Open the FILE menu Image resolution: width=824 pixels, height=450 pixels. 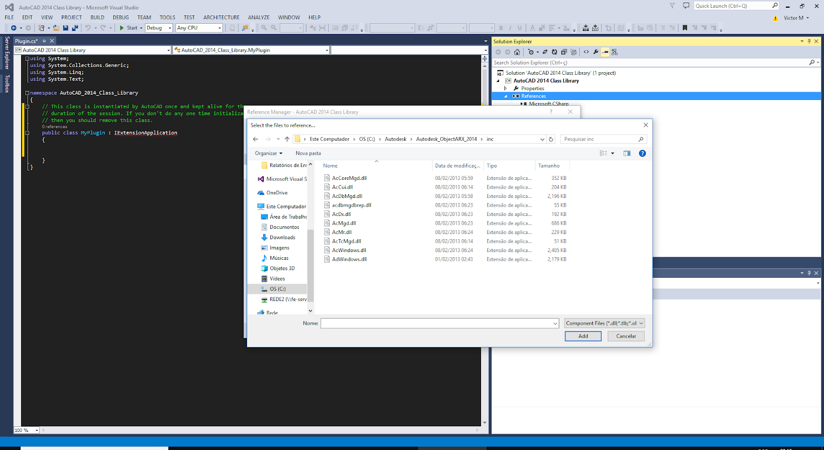pyautogui.click(x=9, y=18)
